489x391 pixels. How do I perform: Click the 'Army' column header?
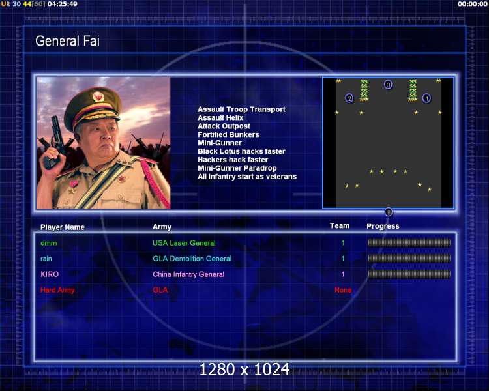162,227
